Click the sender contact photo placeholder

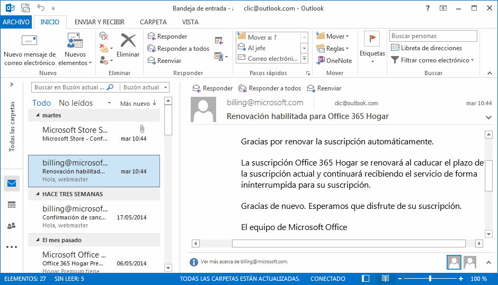point(203,109)
